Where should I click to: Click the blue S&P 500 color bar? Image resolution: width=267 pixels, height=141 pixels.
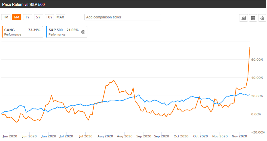47,32
